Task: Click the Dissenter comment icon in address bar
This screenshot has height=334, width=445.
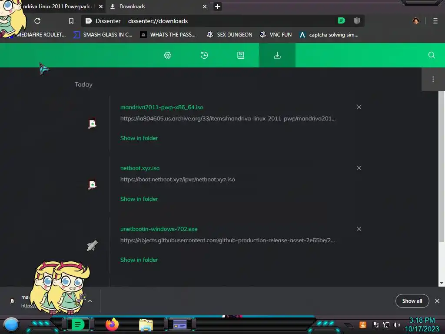Action: 342,21
